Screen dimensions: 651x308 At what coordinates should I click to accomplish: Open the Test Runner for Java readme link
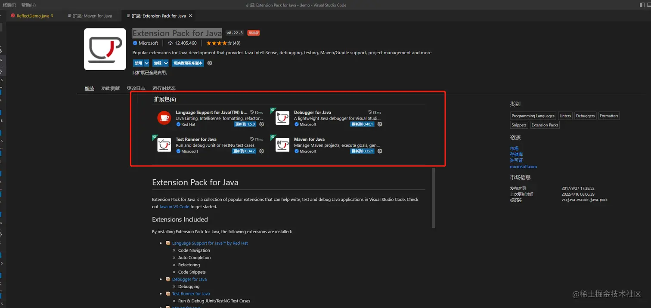(191, 294)
